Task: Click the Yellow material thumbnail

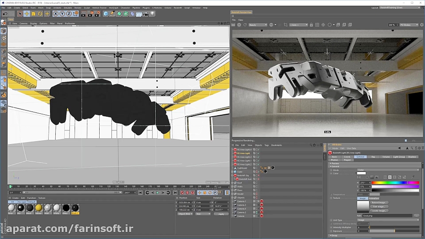Action: click(39, 208)
